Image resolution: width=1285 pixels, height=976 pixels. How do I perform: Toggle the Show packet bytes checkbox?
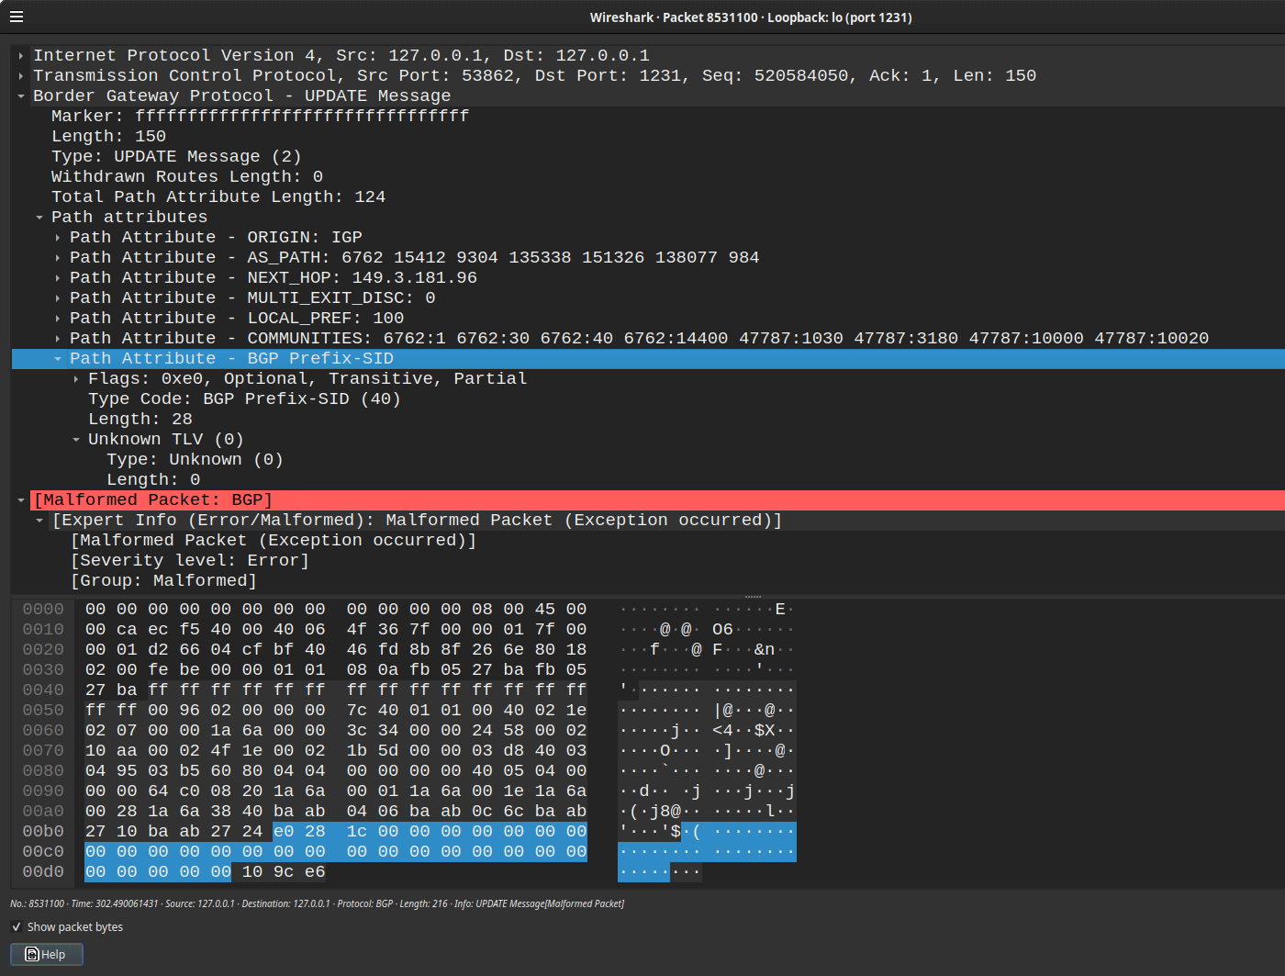17,927
